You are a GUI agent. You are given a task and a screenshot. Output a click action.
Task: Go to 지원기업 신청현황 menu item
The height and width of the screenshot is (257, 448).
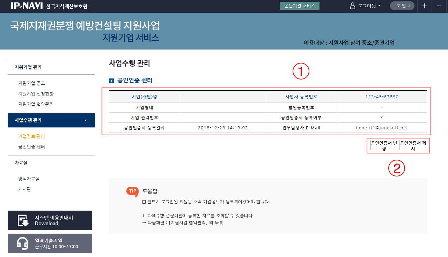[36, 94]
